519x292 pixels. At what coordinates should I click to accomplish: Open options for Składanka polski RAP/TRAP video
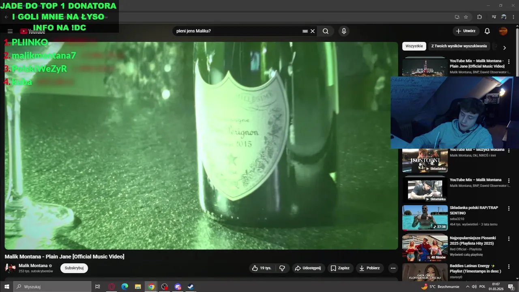[x=509, y=208]
